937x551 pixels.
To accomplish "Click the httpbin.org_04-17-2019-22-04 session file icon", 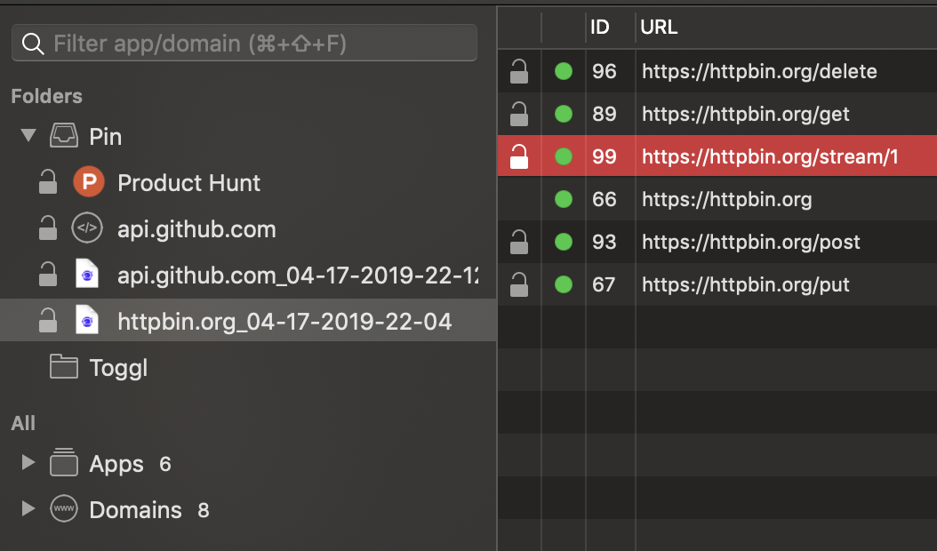I will (87, 321).
